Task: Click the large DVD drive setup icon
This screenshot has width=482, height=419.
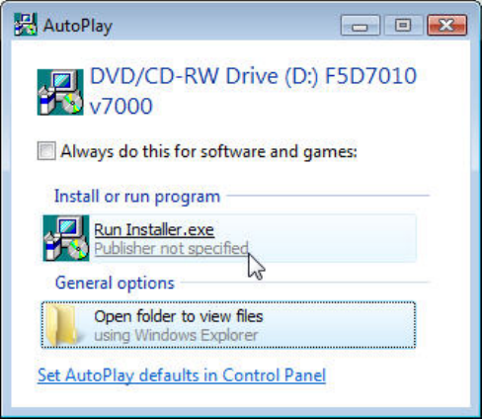Action: [x=60, y=92]
